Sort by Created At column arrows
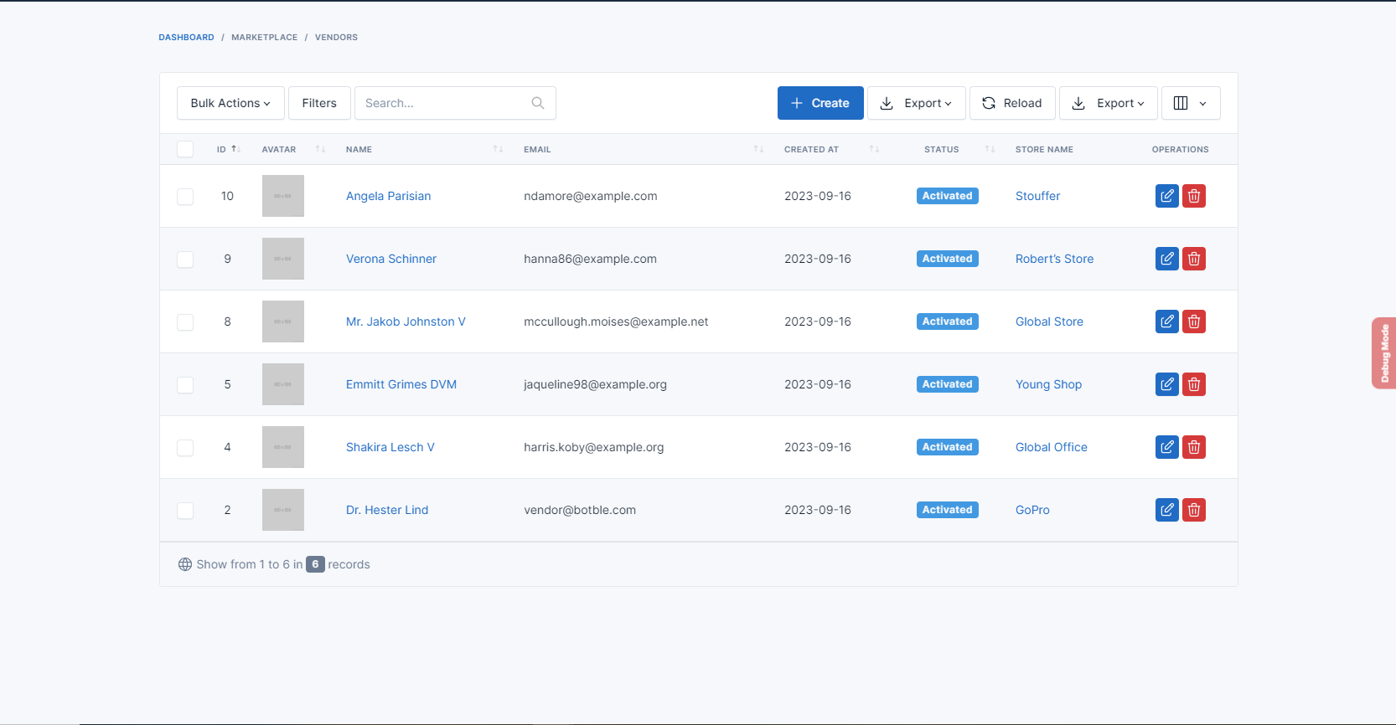Screen dimensions: 1396x725 (x=874, y=149)
